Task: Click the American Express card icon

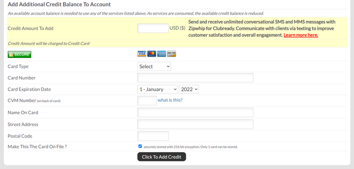Action: pyautogui.click(x=162, y=54)
